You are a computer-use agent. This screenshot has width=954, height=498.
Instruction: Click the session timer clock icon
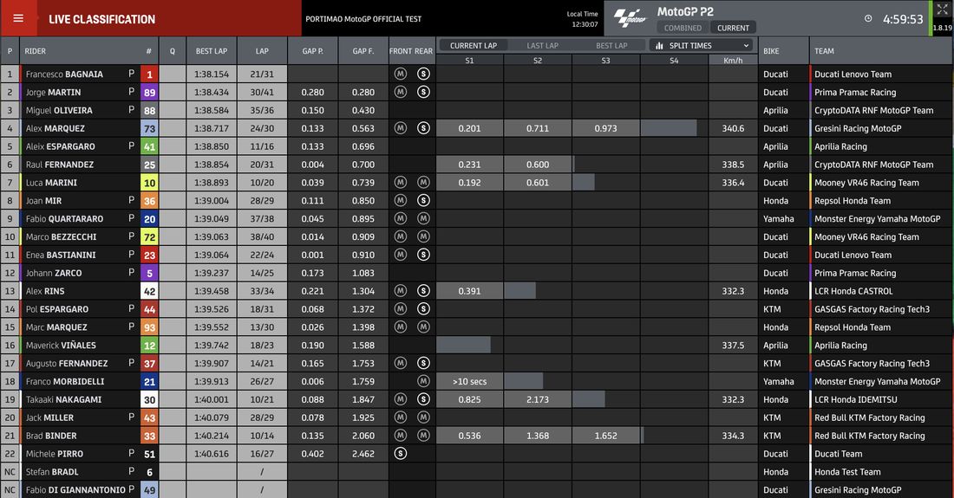(868, 19)
